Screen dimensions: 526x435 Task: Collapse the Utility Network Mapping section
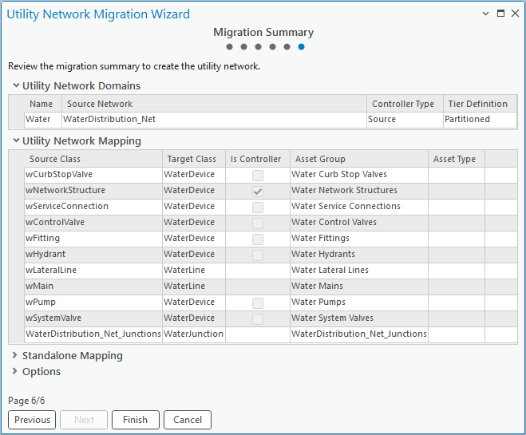pos(14,141)
